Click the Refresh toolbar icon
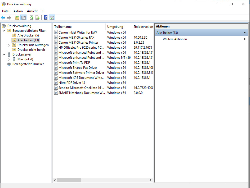250x188 pixels. [x=32, y=17]
